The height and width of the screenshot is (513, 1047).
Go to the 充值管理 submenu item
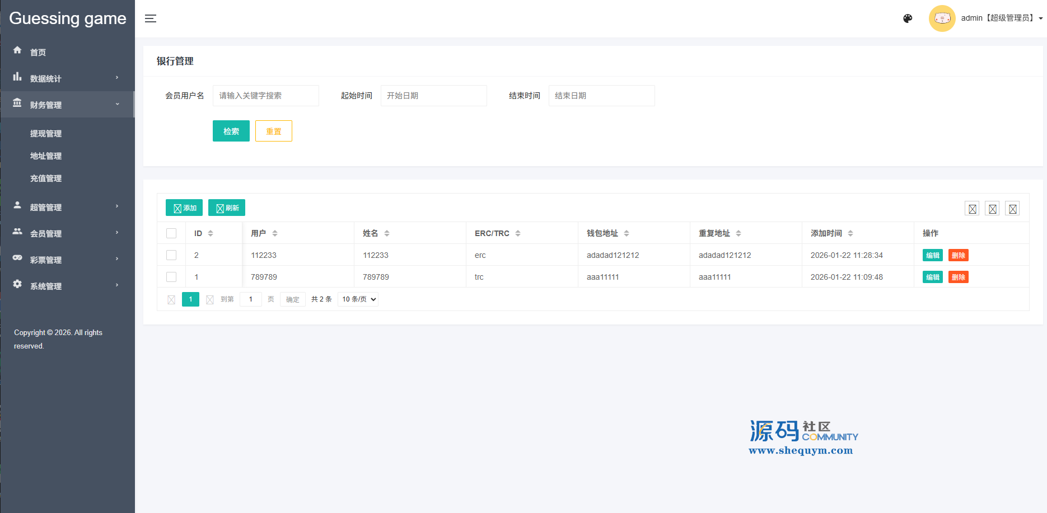pyautogui.click(x=46, y=178)
